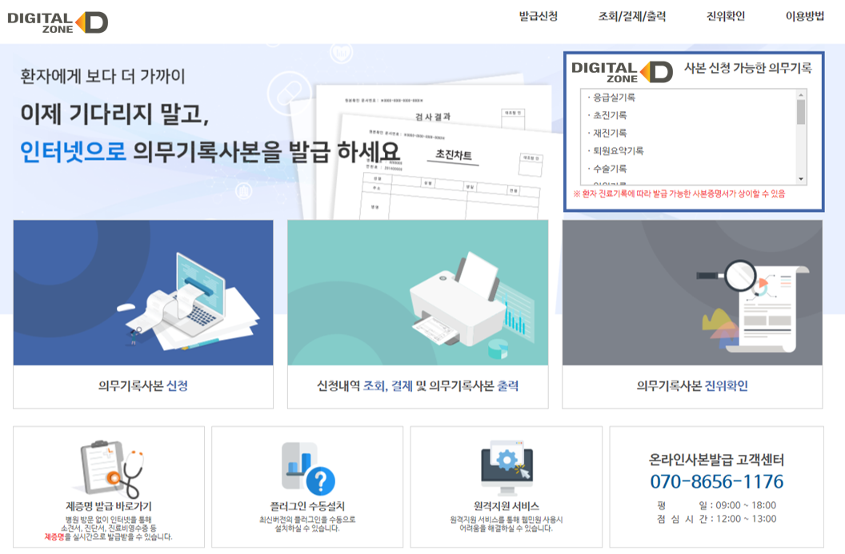Open the 조회/결제/출력 menu
Viewport: 845px width, 554px height.
[x=631, y=16]
